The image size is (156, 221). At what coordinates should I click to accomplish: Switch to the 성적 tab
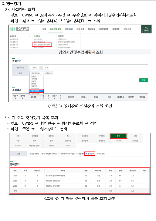tap(118, 136)
